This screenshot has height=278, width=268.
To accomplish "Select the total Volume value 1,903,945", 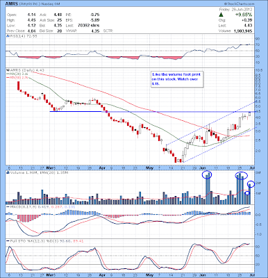I will [x=243, y=31].
